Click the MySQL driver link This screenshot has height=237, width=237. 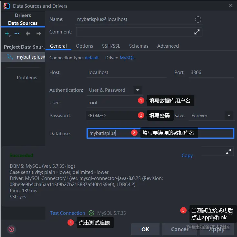(127, 58)
